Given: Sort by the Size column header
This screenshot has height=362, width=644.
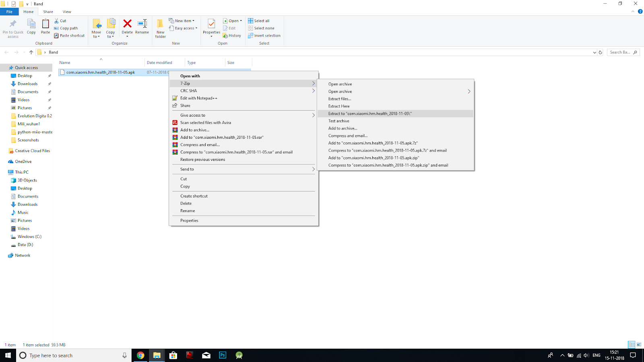Looking at the screenshot, I should pyautogui.click(x=239, y=63).
